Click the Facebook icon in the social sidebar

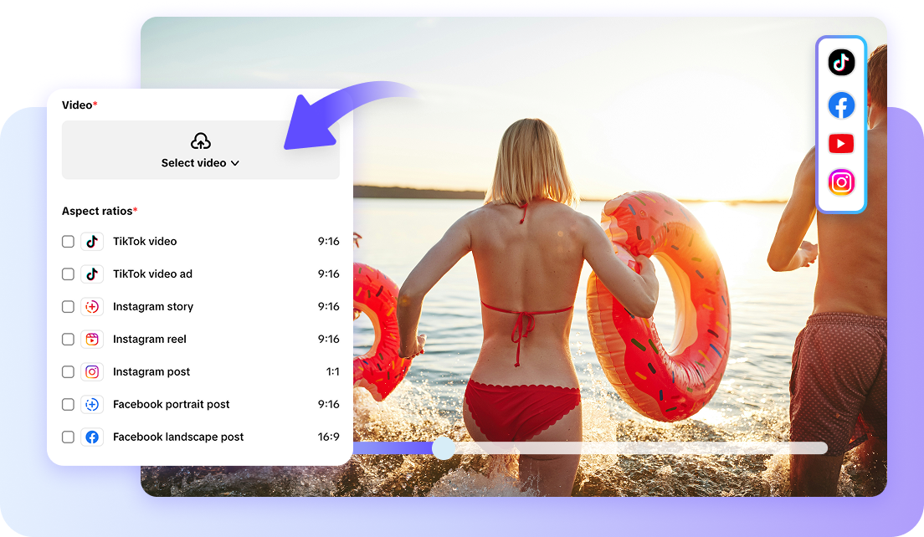[841, 105]
